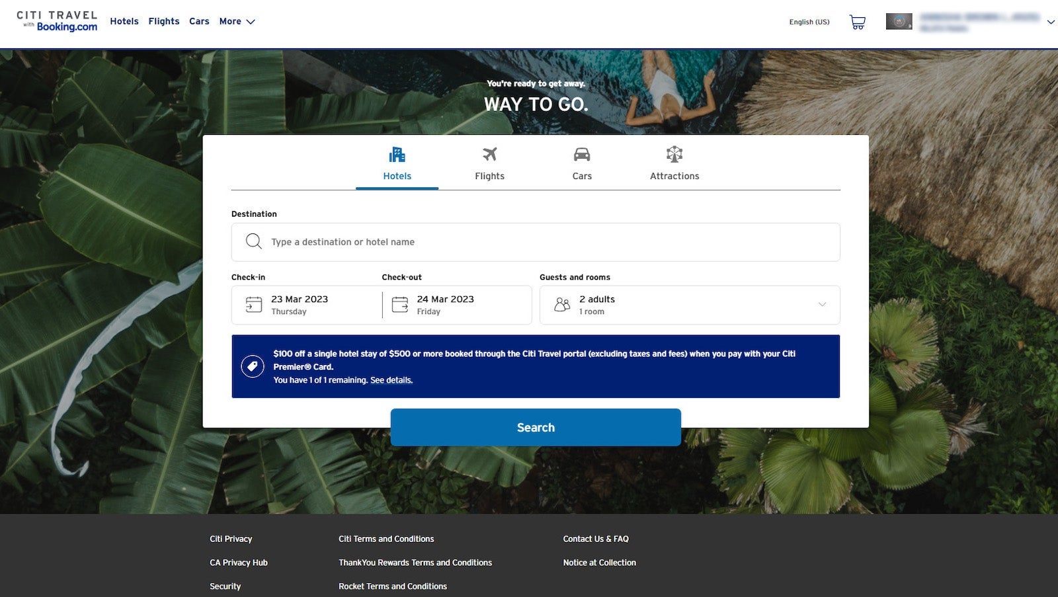Open the shopping cart icon
The width and height of the screenshot is (1058, 597).
click(x=857, y=21)
